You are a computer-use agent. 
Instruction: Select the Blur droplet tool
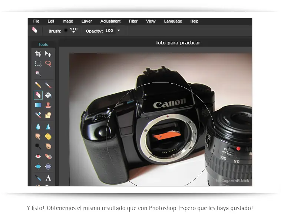[x=38, y=127]
